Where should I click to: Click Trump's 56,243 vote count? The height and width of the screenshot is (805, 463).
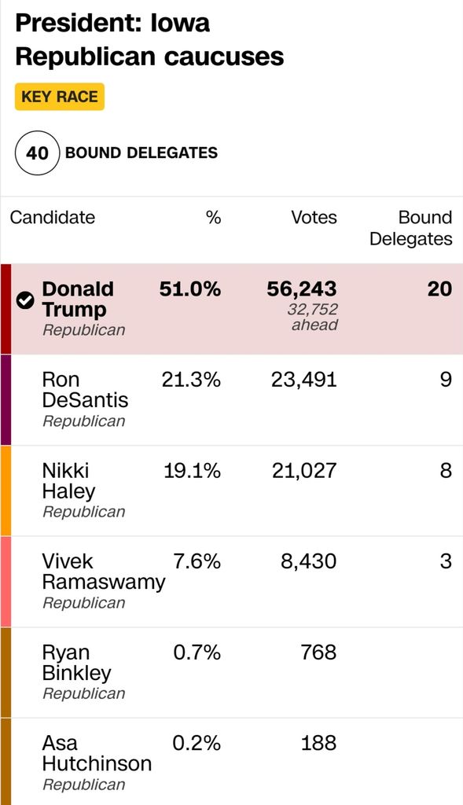(x=302, y=289)
